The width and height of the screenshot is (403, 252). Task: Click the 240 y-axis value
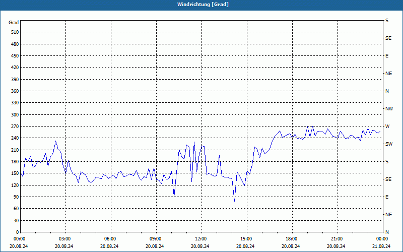(15, 138)
